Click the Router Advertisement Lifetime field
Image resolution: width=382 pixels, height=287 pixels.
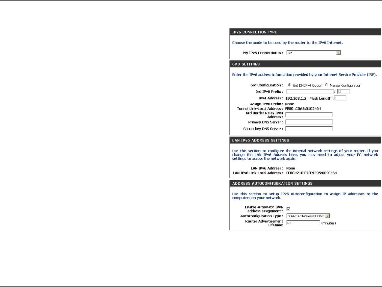pos(303,223)
